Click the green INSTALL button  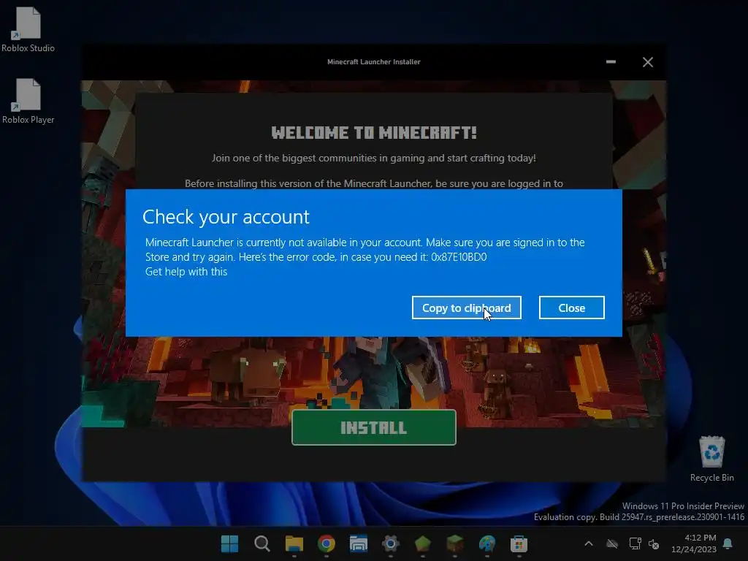tap(373, 427)
